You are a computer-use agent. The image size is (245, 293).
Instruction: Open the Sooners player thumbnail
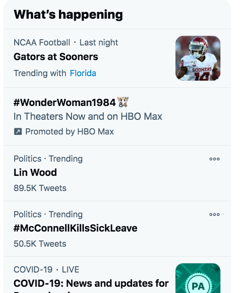click(x=198, y=58)
